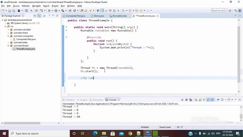
Task: Open the Project menu
Action: click(x=55, y=6)
